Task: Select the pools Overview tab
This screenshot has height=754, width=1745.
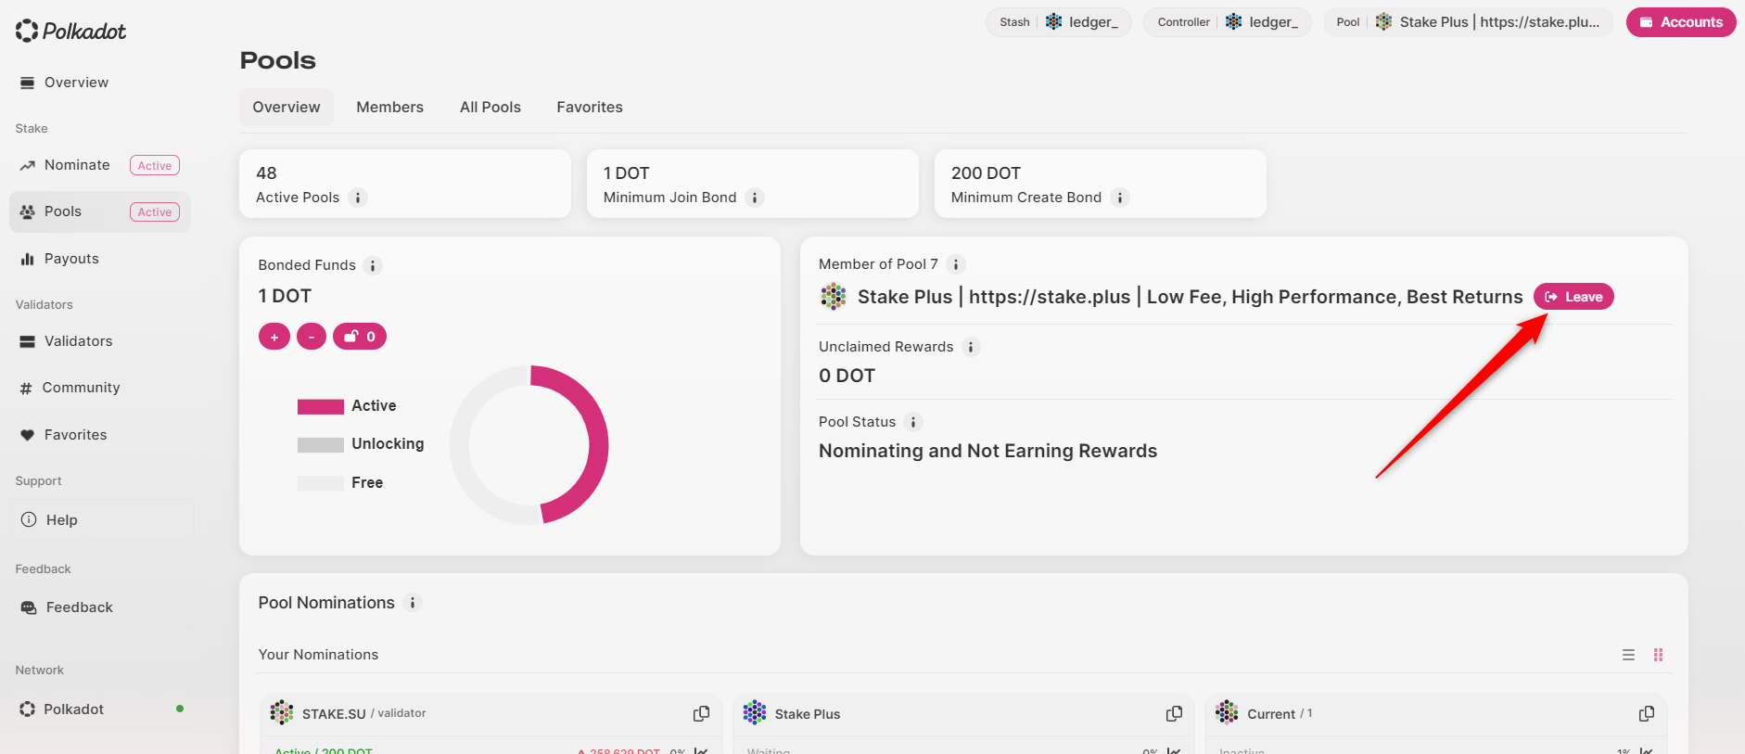Action: click(287, 108)
